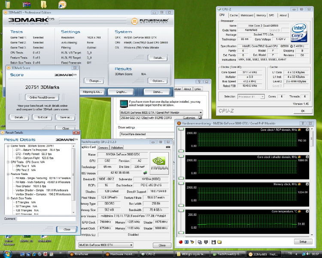Image resolution: width=322 pixels, height=258 pixels.
Task: Collapse the Game Tests tree node
Action: coord(8,146)
